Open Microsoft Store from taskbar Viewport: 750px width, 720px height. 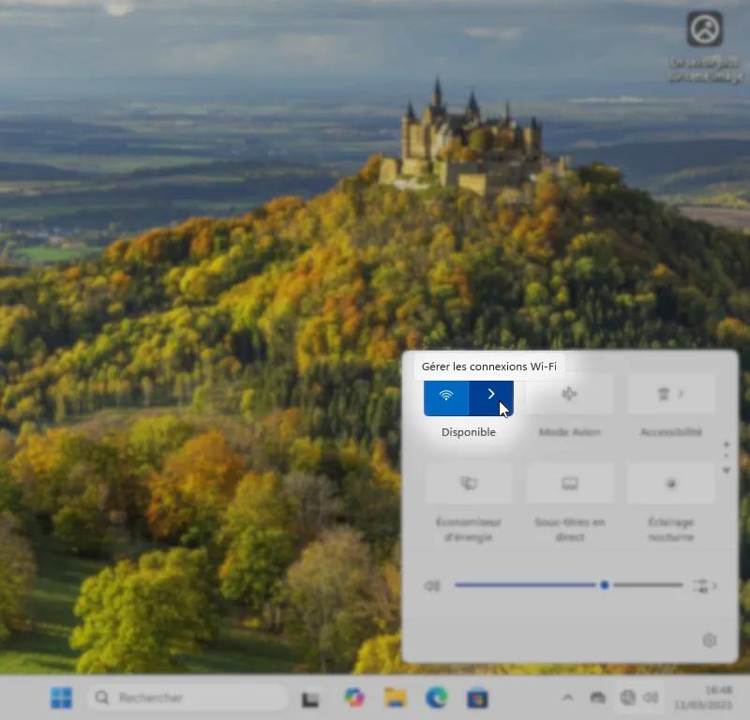point(477,697)
